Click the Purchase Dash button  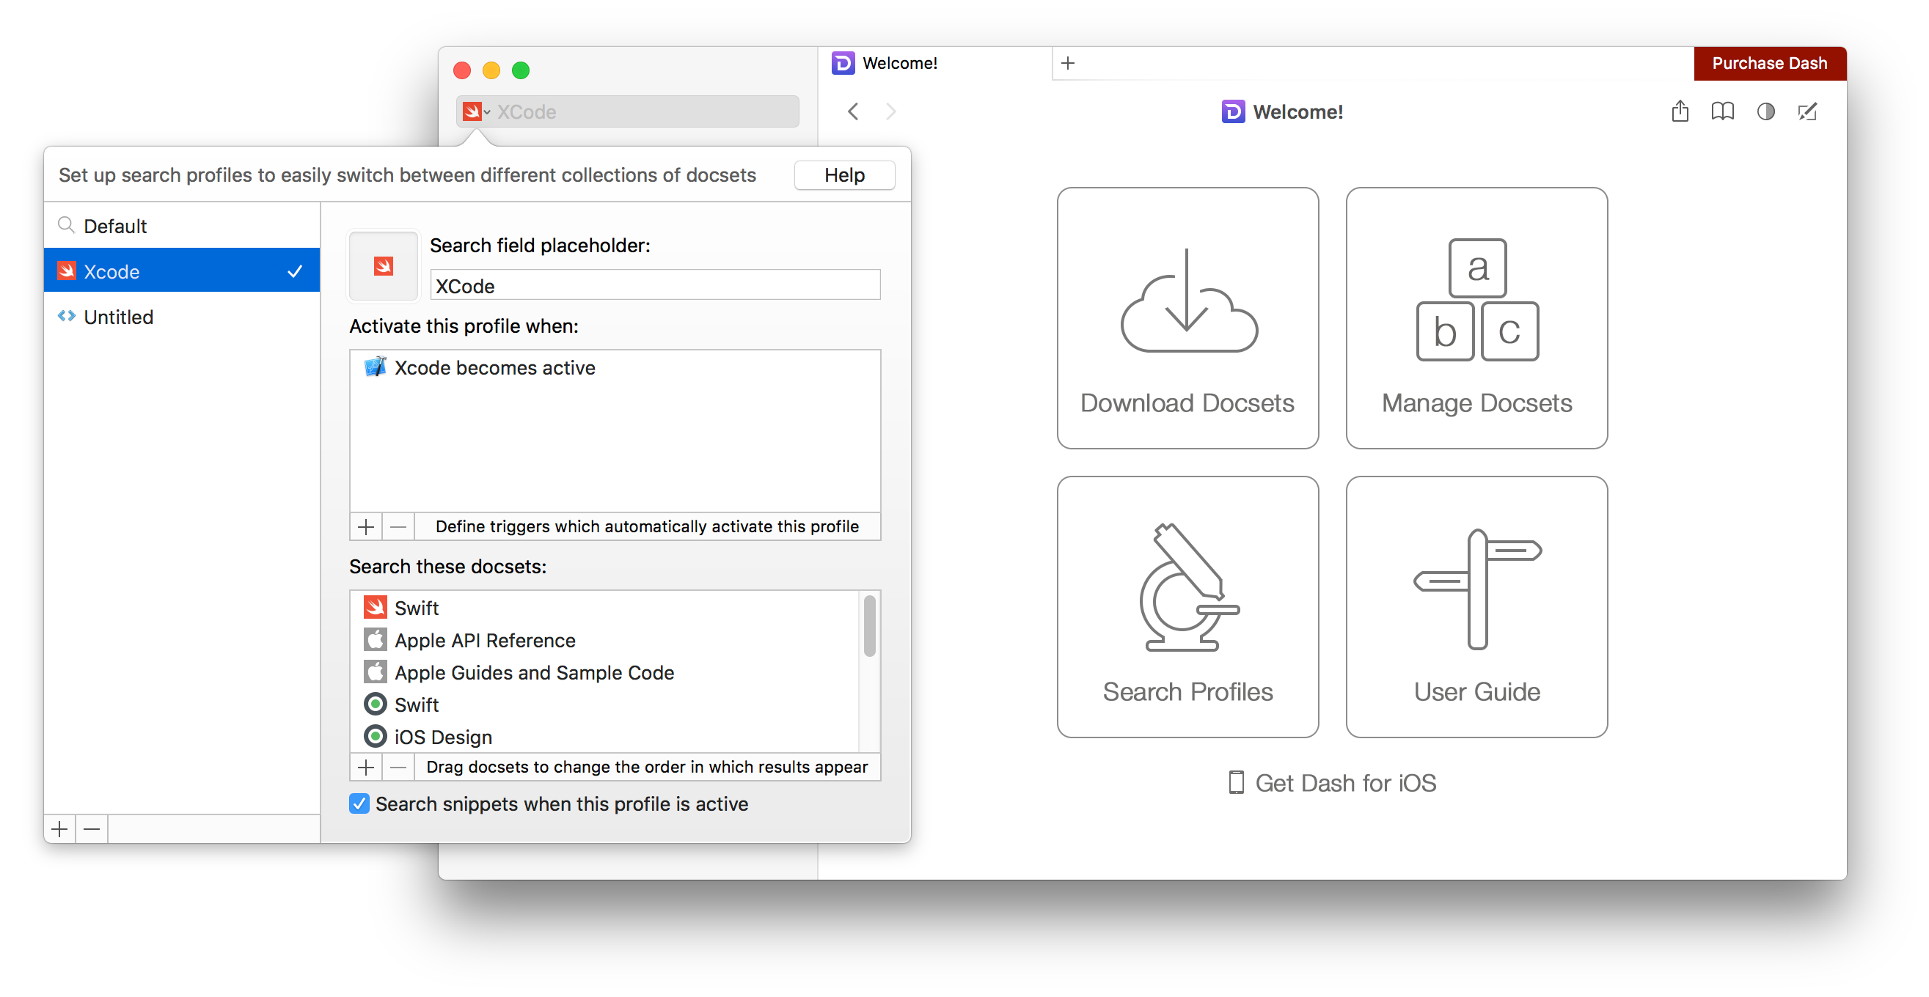pos(1770,63)
